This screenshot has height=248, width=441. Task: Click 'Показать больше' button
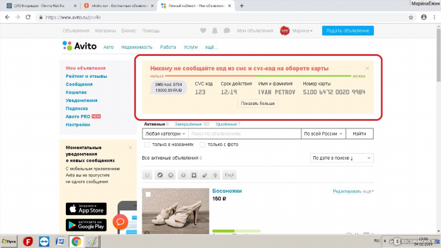tap(258, 104)
